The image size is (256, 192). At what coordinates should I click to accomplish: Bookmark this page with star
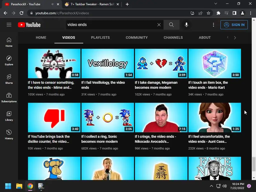[208, 13]
